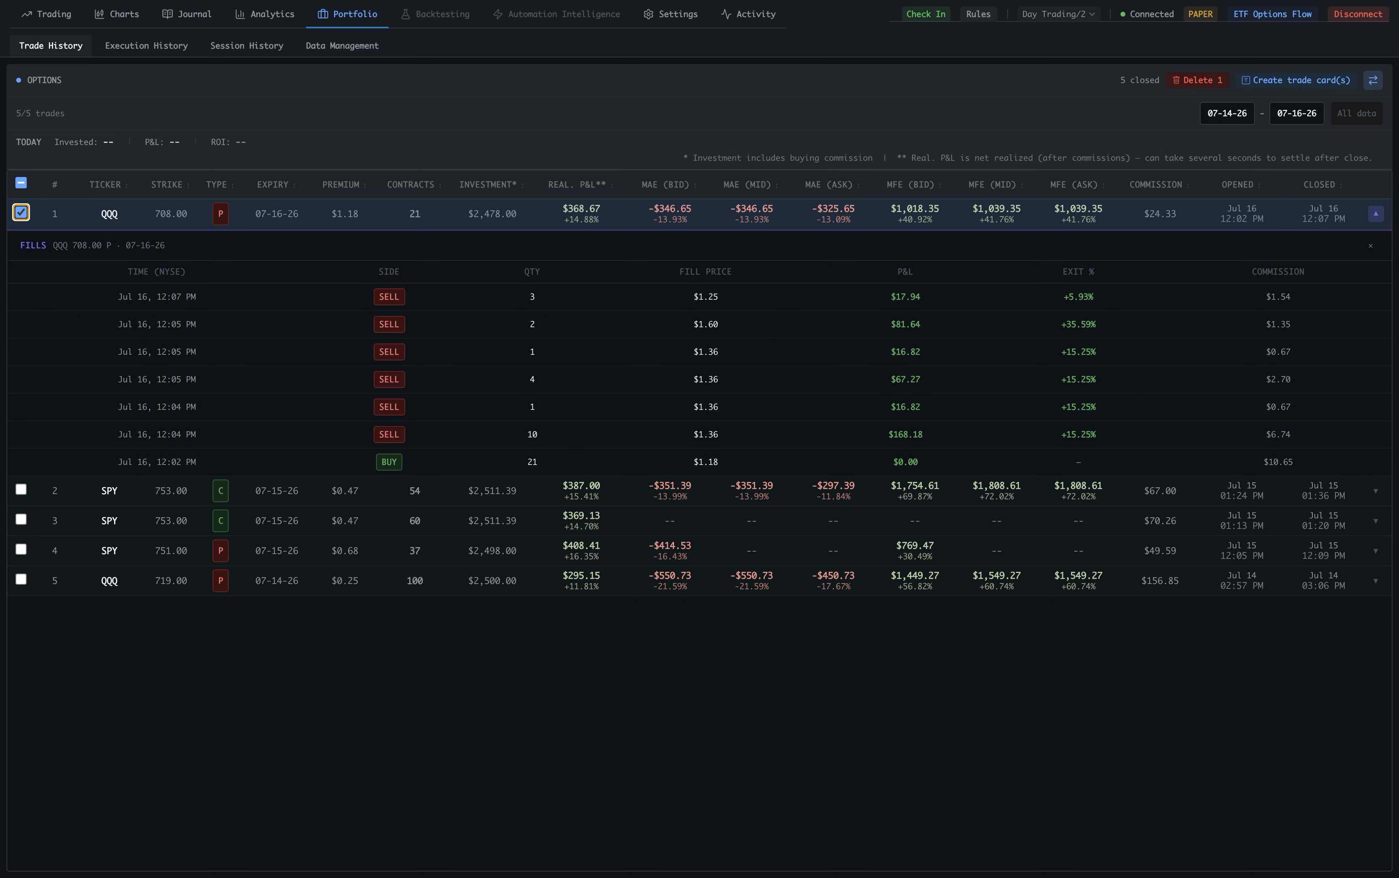Sort by the OPENED column
The image size is (1399, 878).
(x=1241, y=185)
